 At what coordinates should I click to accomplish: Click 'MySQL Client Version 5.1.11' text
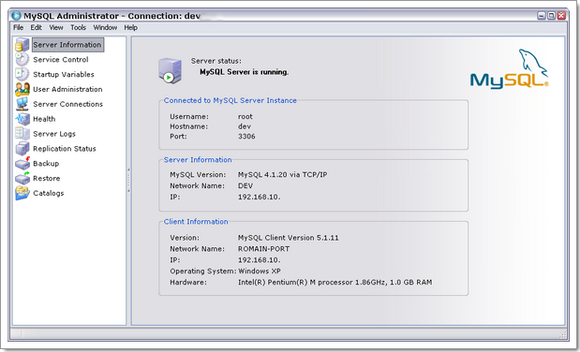click(x=289, y=238)
